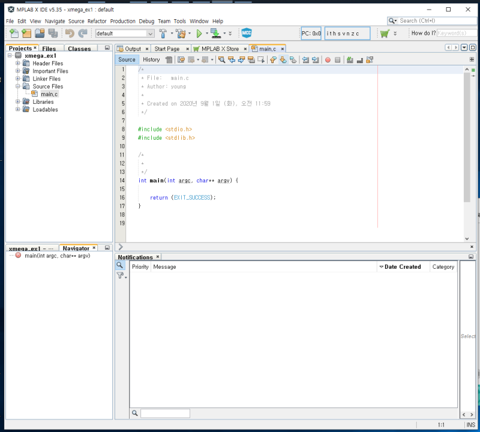Select main.c in the project tree

coord(49,94)
